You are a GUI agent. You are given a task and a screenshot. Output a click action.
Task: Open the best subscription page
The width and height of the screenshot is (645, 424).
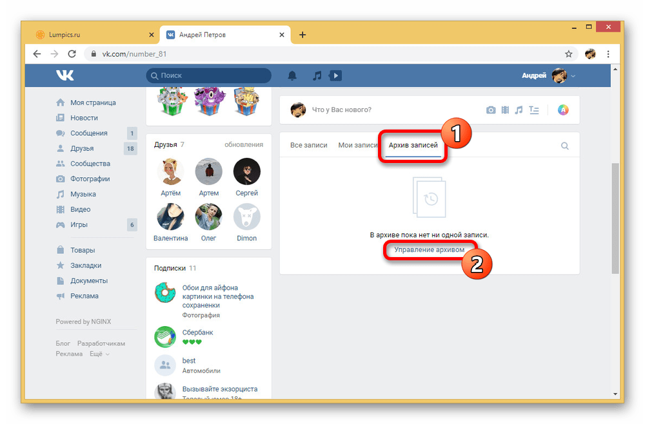[189, 360]
